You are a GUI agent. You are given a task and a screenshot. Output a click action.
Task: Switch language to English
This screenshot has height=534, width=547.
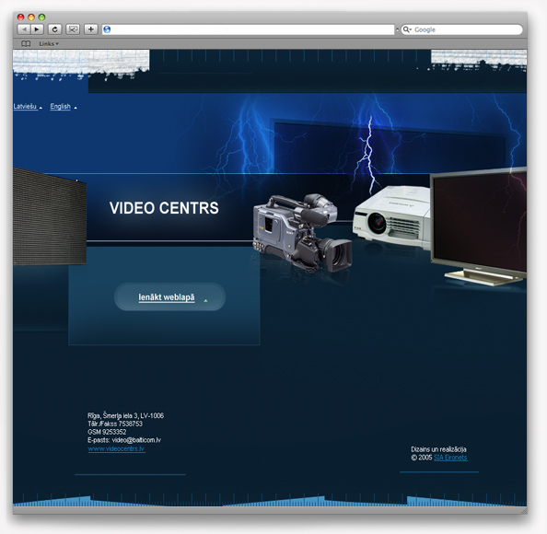[x=61, y=107]
